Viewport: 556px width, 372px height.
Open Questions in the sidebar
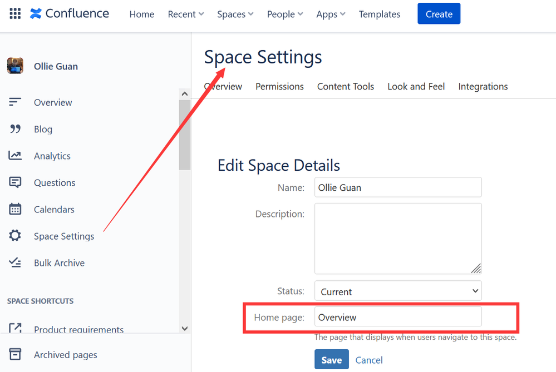tap(55, 183)
